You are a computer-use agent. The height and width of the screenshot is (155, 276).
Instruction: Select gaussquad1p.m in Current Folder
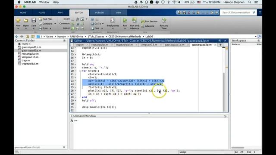31,47
